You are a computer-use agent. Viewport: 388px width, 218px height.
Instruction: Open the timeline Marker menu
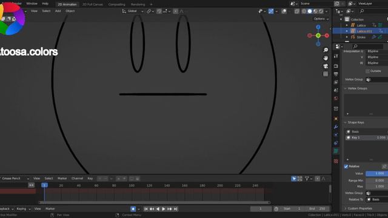tap(50, 209)
